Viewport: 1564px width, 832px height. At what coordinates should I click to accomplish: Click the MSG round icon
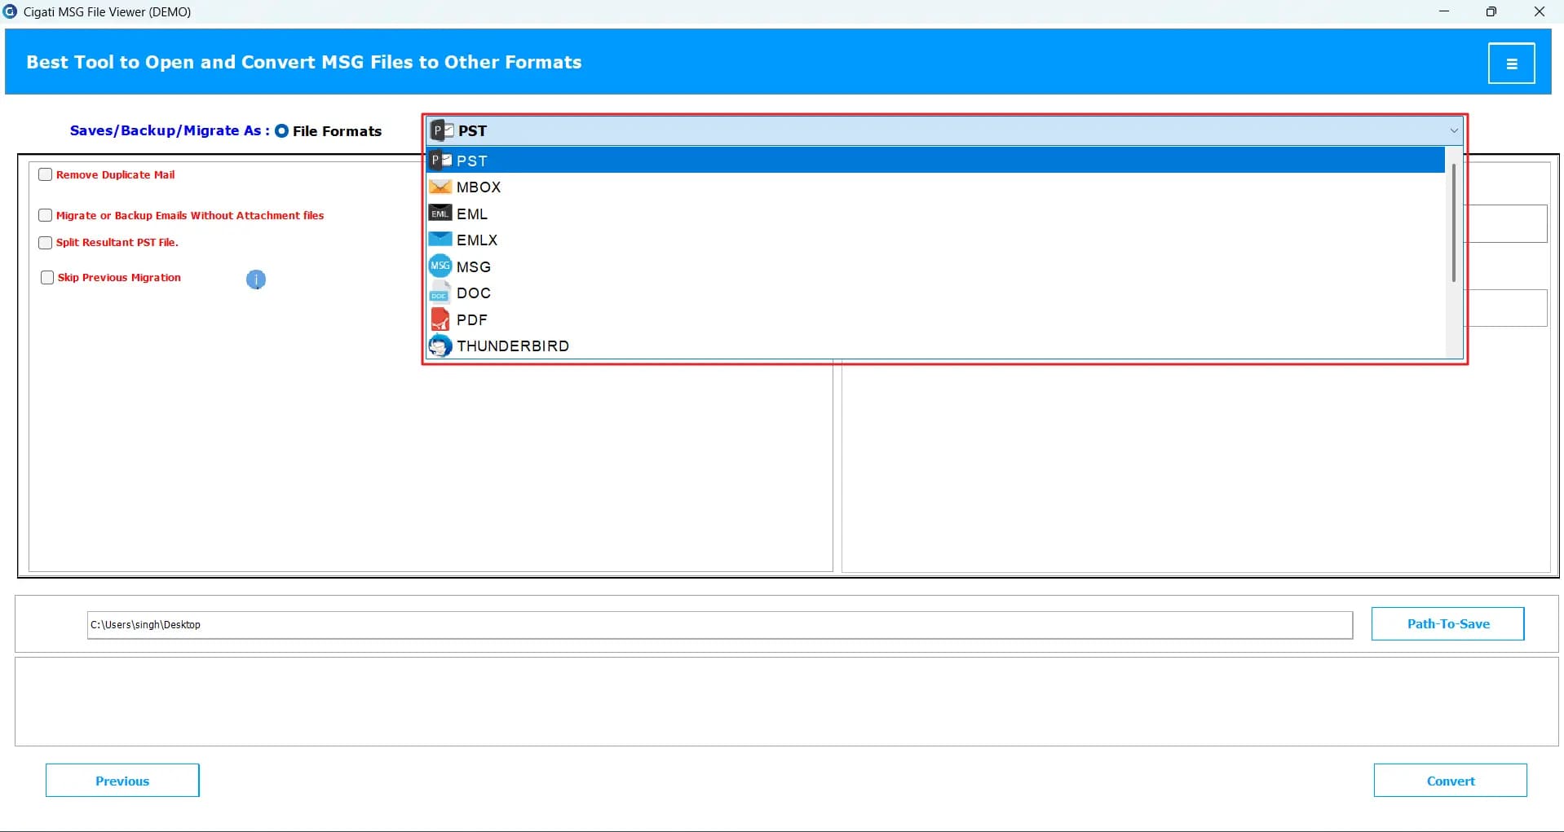point(440,266)
